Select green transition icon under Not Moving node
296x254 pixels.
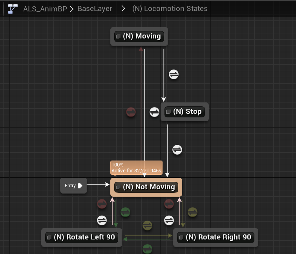pos(125,212)
